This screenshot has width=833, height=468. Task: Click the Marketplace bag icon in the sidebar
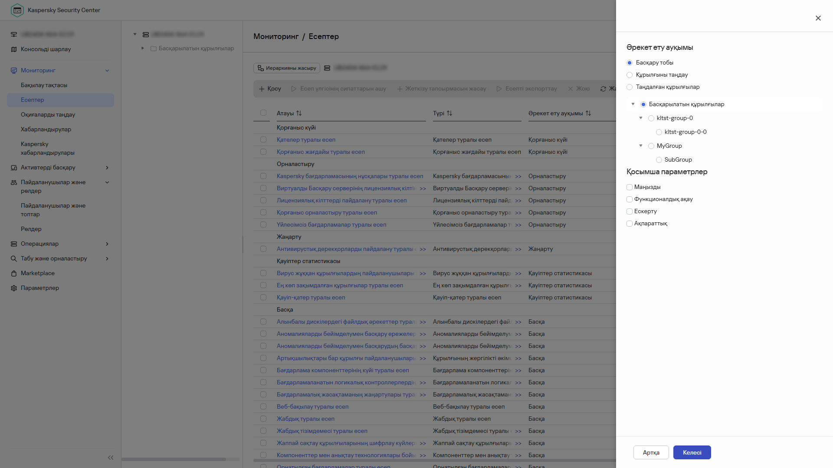(x=14, y=273)
